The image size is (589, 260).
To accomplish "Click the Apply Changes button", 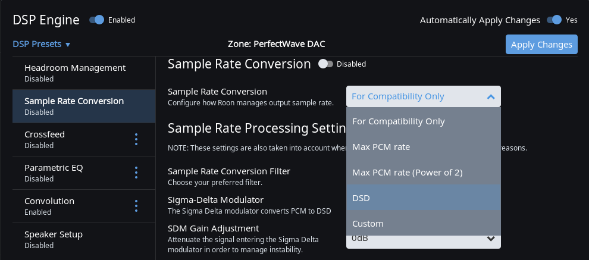I will tap(541, 45).
